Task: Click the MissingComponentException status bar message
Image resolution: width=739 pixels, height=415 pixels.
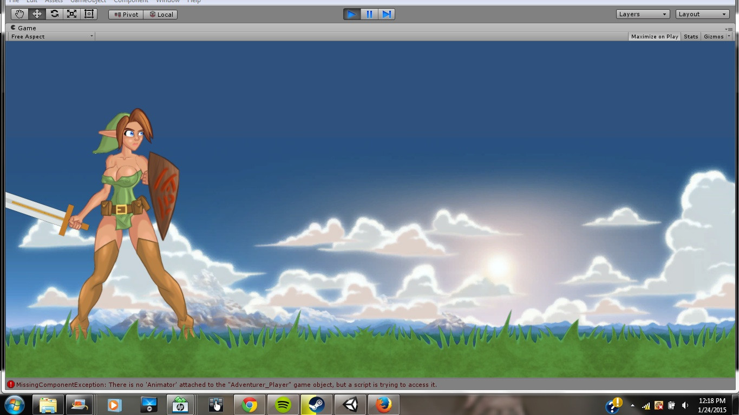Action: (x=226, y=385)
